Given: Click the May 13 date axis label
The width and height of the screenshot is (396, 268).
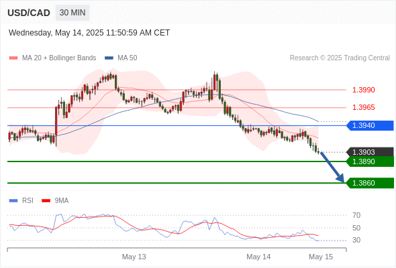Looking at the screenshot, I should [134, 257].
